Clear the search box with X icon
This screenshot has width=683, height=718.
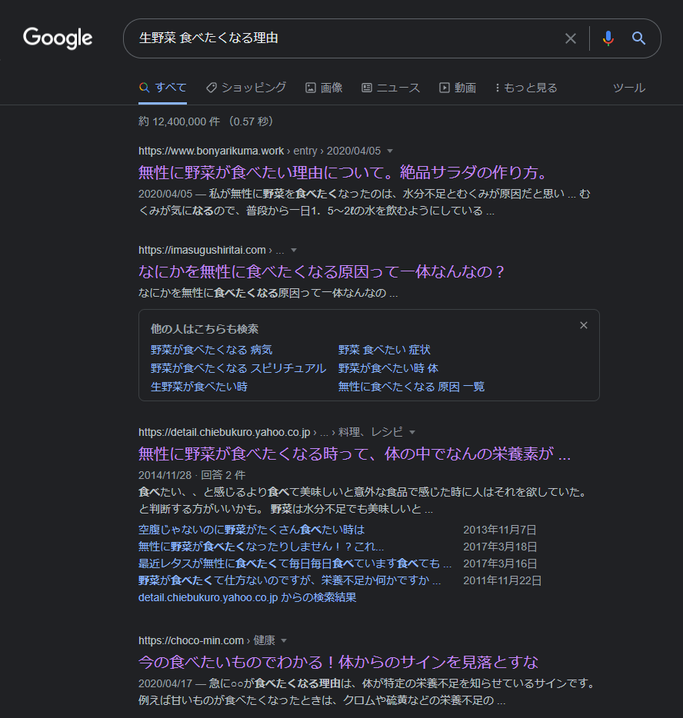point(570,38)
